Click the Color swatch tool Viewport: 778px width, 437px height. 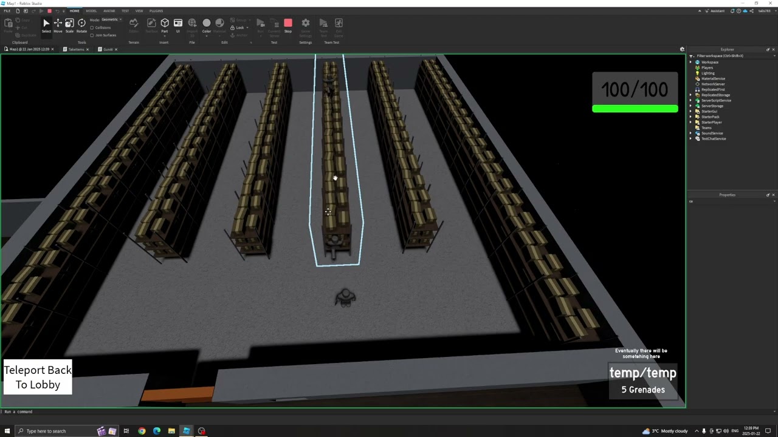tap(207, 23)
